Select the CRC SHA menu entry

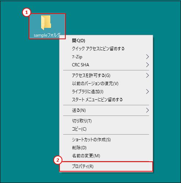pyautogui.click(x=106, y=65)
